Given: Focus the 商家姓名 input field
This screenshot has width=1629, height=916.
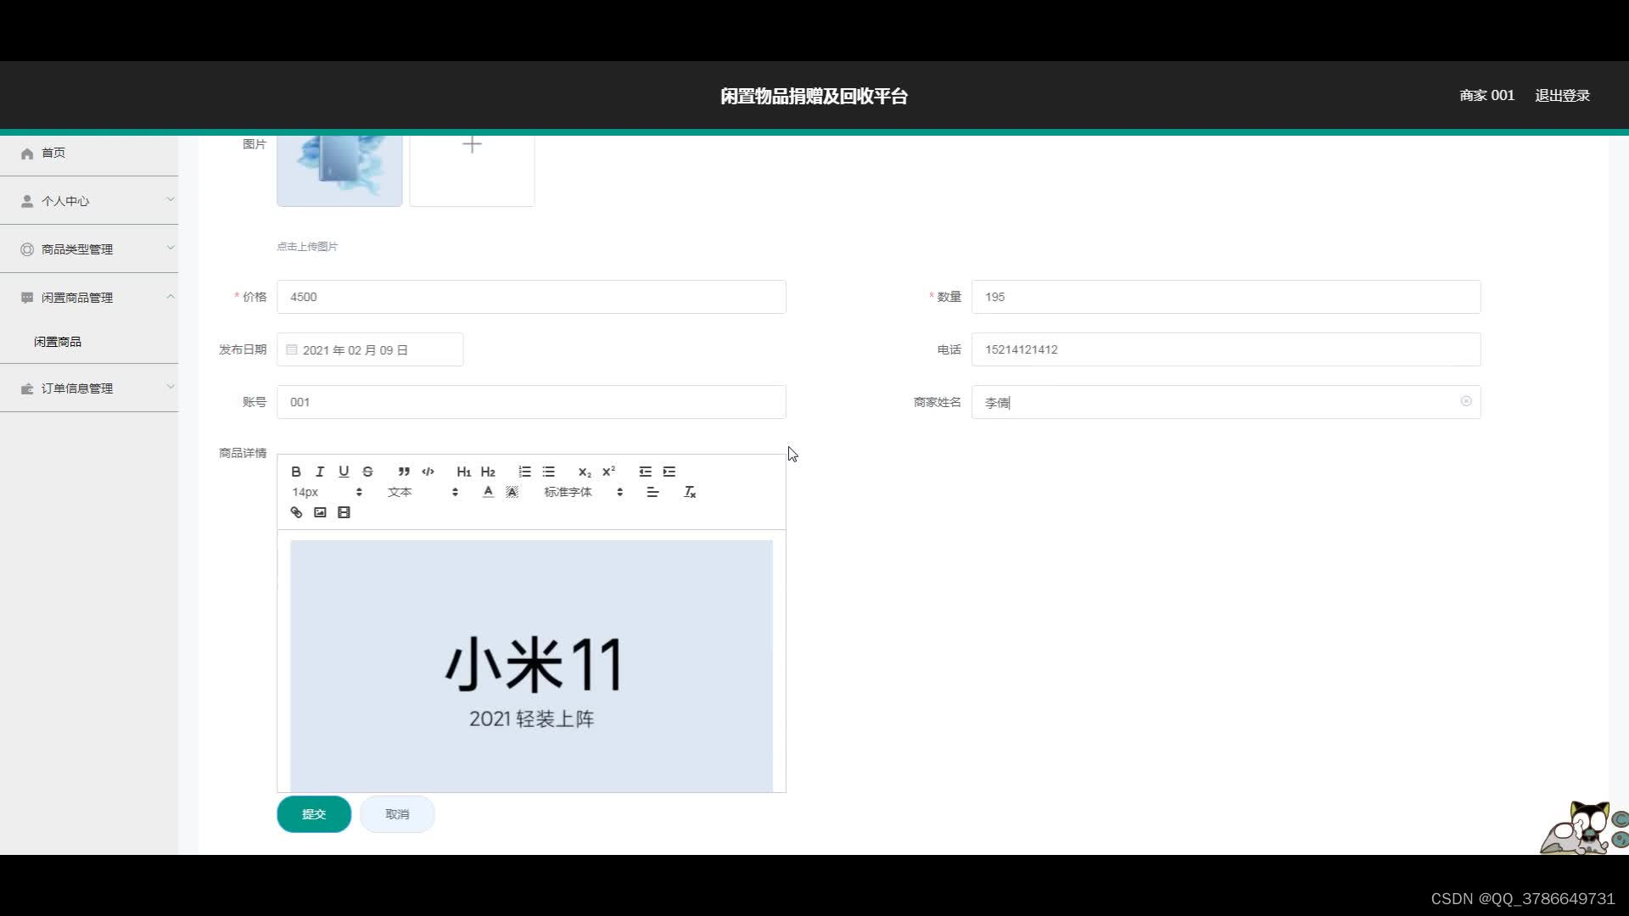Looking at the screenshot, I should 1226,402.
